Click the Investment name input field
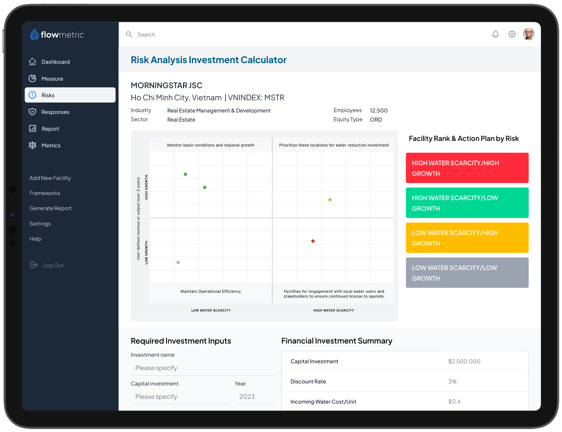 pyautogui.click(x=202, y=368)
